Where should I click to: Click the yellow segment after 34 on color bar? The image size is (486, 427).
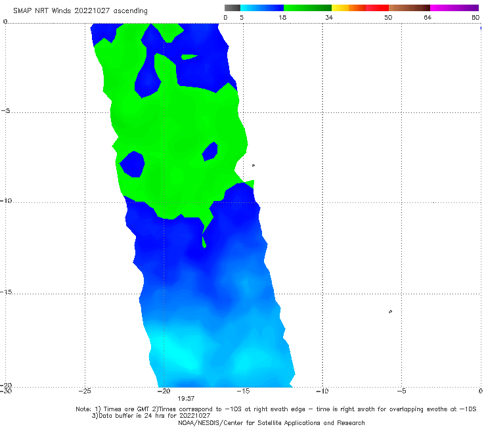(340, 8)
